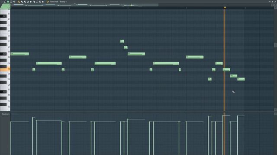
Task: Select the Draw pencil tool
Action: [x=19, y=2]
